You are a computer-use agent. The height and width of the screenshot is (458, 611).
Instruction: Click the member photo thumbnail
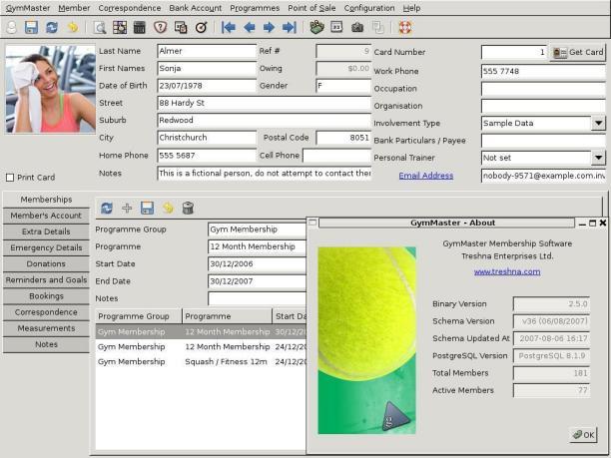50,89
